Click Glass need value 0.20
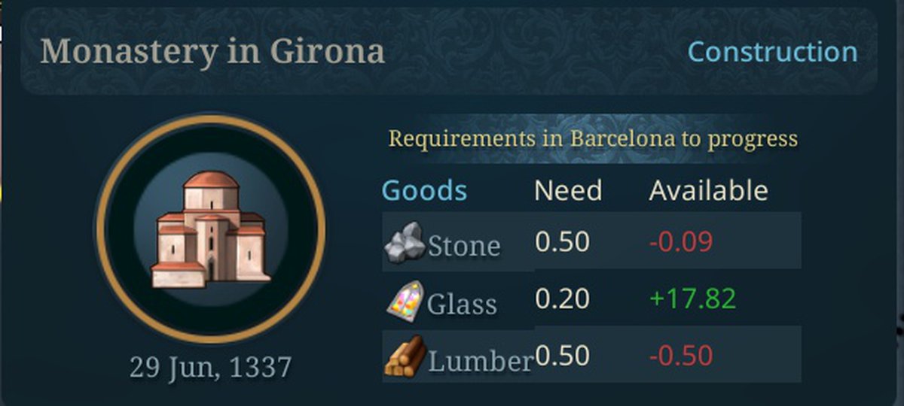 [562, 299]
